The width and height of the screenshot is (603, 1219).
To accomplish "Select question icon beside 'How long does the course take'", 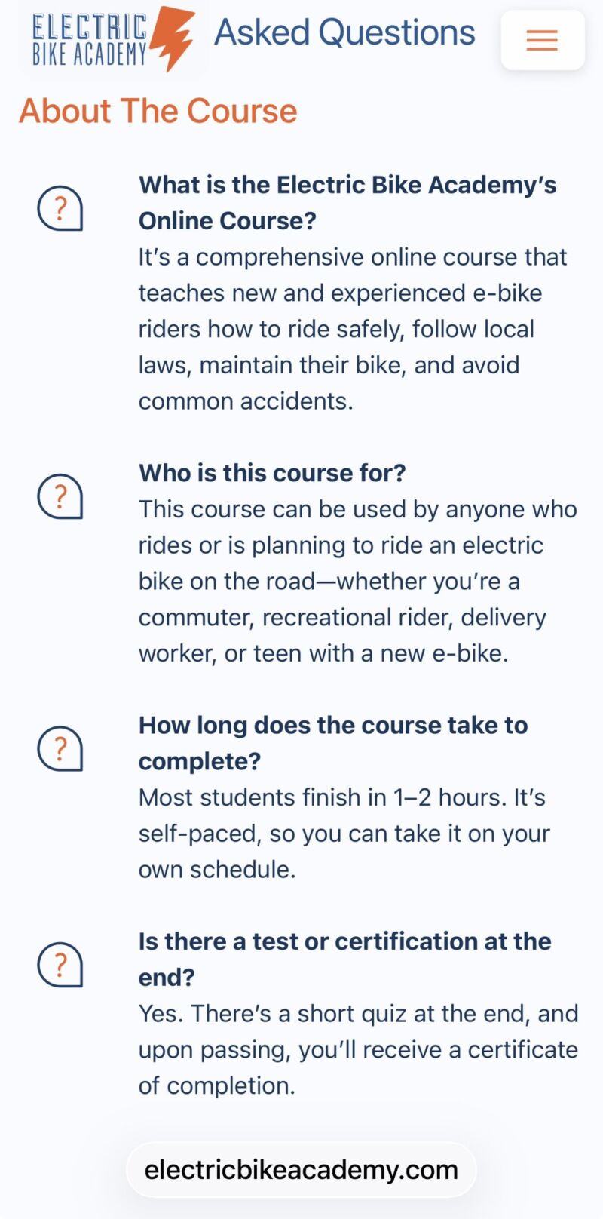I will pyautogui.click(x=60, y=748).
